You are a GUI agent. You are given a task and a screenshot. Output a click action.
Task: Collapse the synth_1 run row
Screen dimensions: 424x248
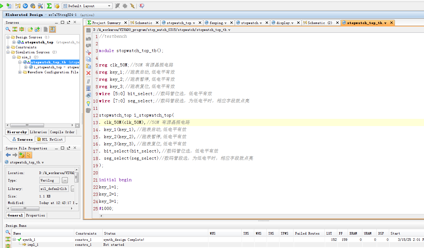pyautogui.click(x=14, y=240)
